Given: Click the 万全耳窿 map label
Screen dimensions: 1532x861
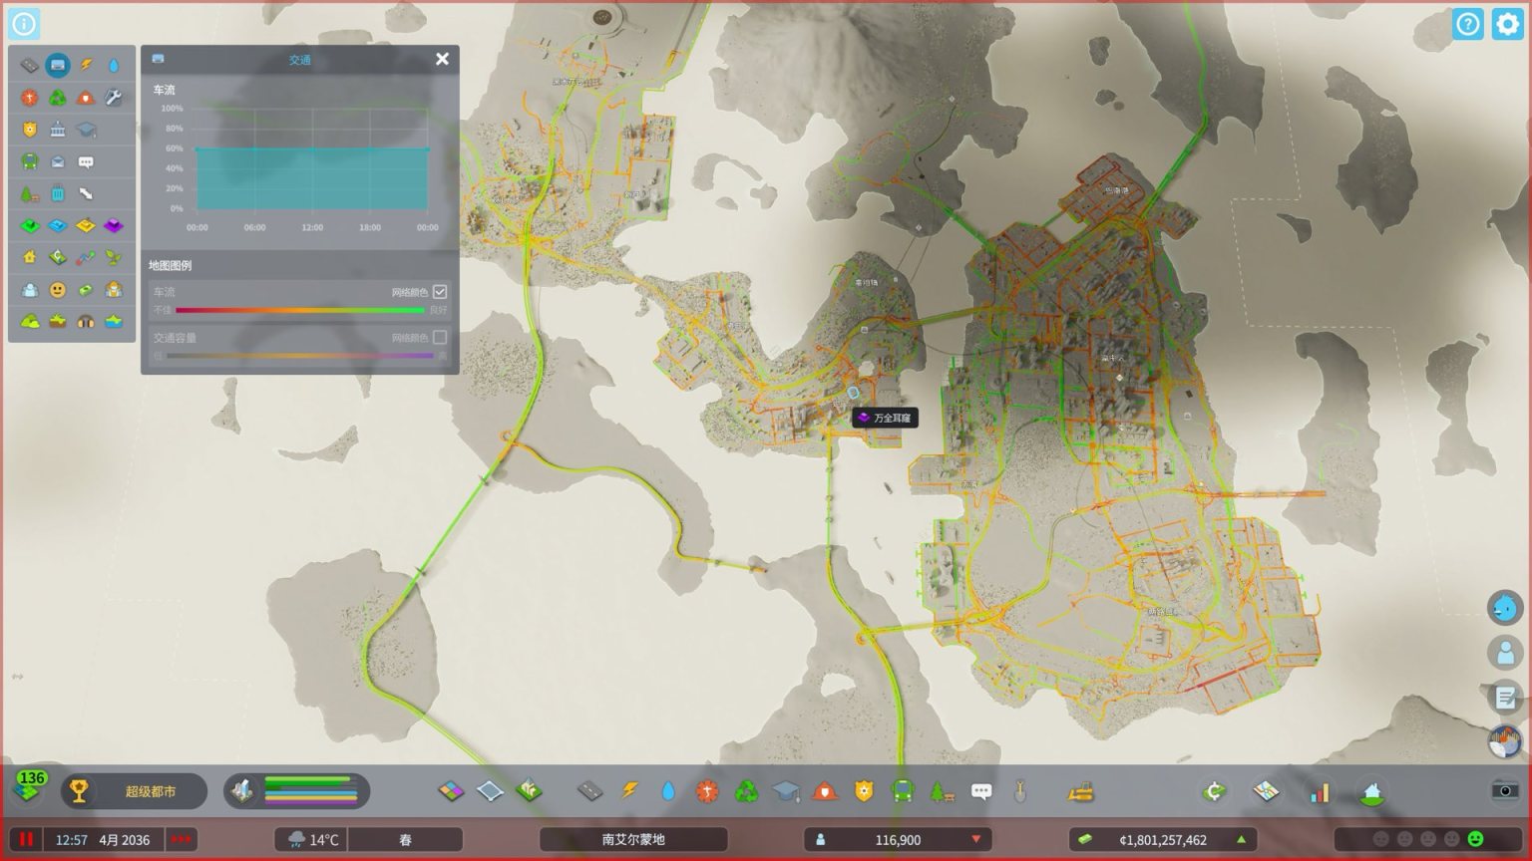Looking at the screenshot, I should click(885, 418).
